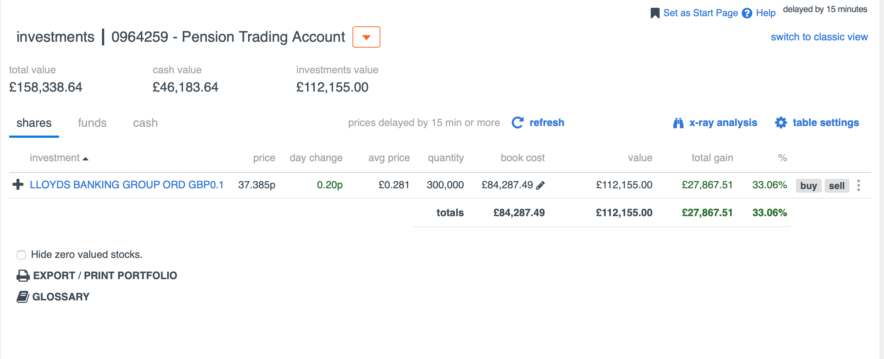Viewport: 884px width, 359px height.
Task: Click the pencil icon to edit book cost
Action: tap(540, 185)
